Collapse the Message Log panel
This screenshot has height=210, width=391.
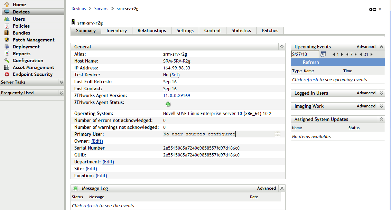(x=282, y=188)
